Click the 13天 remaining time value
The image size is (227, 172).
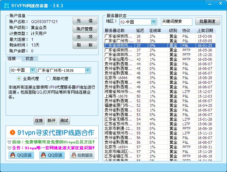35,45
